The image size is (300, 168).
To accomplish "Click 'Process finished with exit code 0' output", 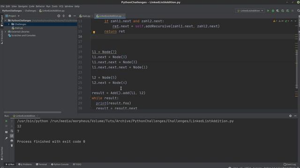I will [51, 142].
